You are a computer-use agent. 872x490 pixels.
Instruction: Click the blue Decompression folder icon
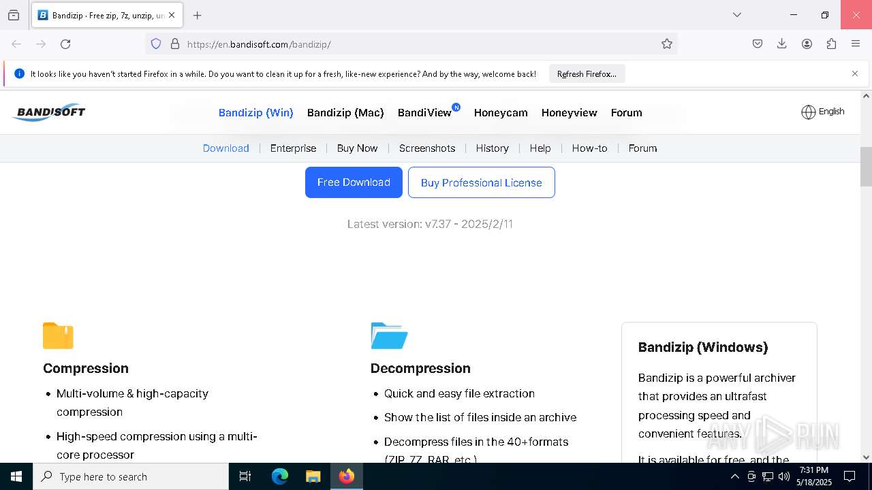pyautogui.click(x=389, y=336)
